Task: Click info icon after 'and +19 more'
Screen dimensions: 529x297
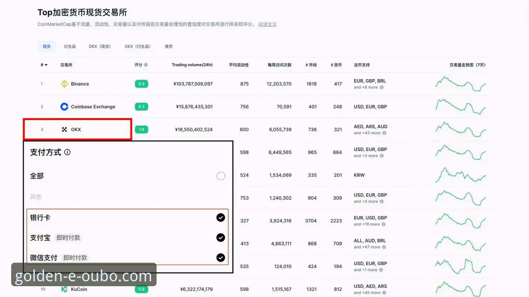Action: [x=384, y=224]
